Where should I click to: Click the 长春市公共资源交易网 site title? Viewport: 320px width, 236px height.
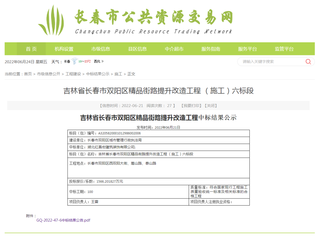point(154,17)
